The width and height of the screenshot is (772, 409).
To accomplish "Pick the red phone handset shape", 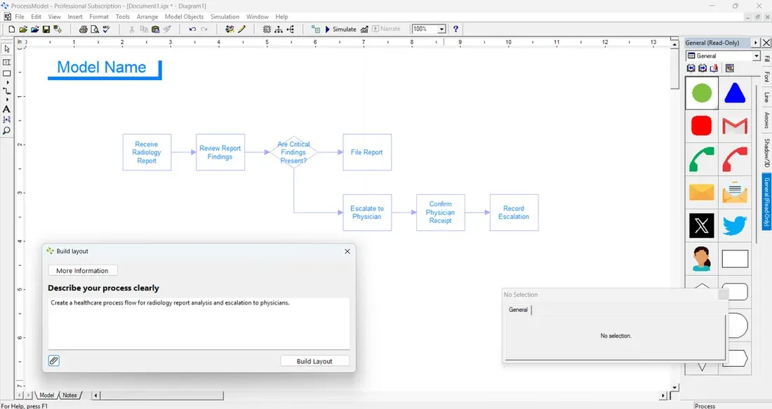I will click(735, 159).
